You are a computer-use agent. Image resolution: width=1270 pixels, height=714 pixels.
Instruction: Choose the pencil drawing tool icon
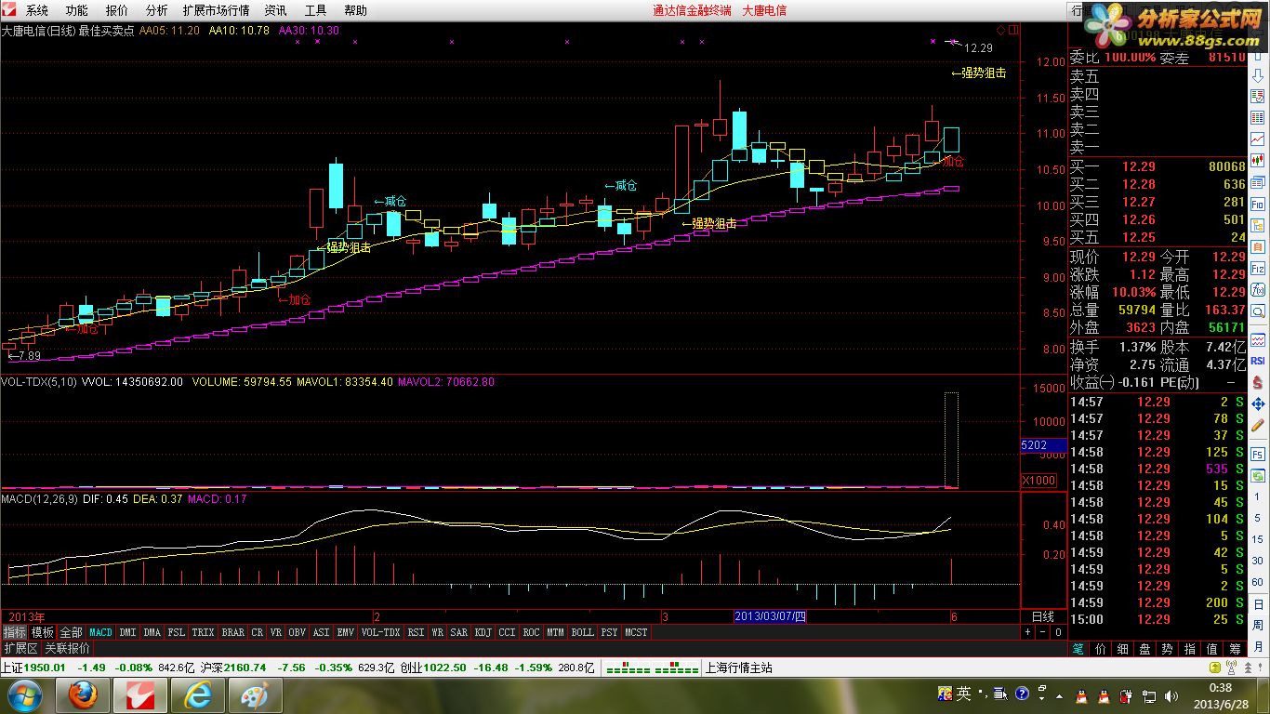(1258, 425)
